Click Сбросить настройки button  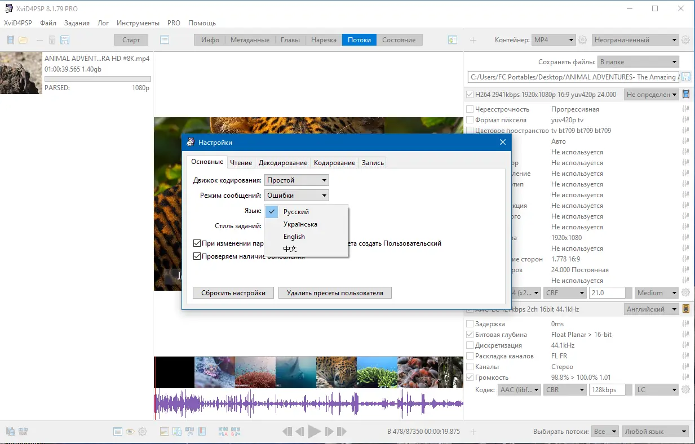(x=233, y=292)
